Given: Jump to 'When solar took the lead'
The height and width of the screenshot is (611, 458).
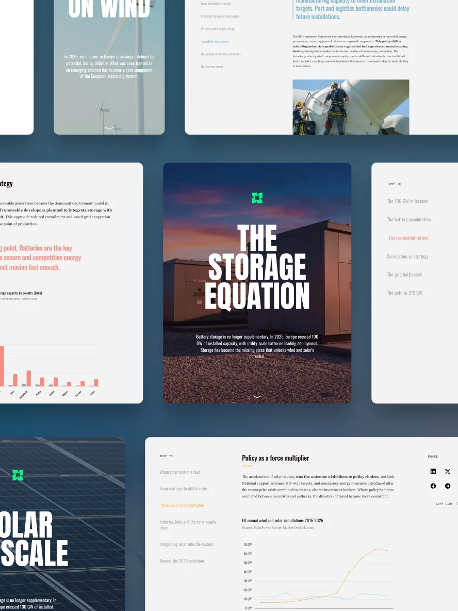Looking at the screenshot, I should pos(180,472).
